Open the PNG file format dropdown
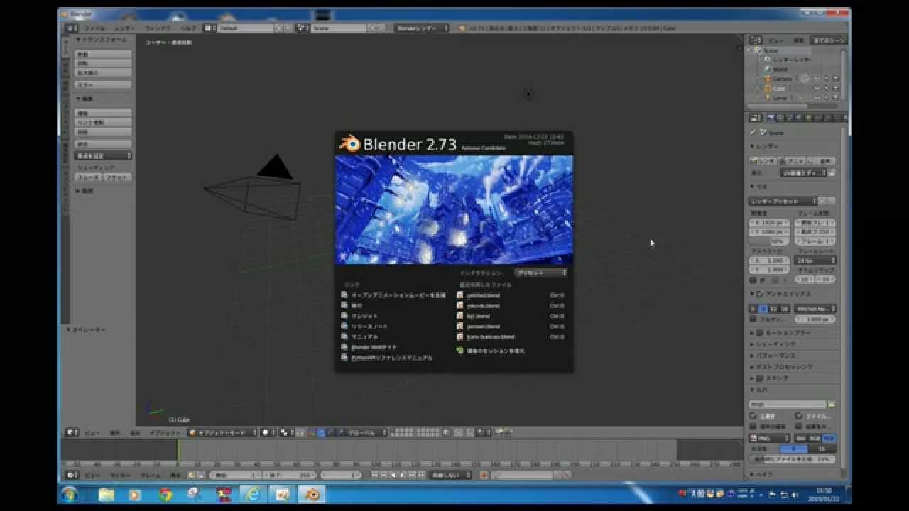The image size is (909, 511). point(770,439)
